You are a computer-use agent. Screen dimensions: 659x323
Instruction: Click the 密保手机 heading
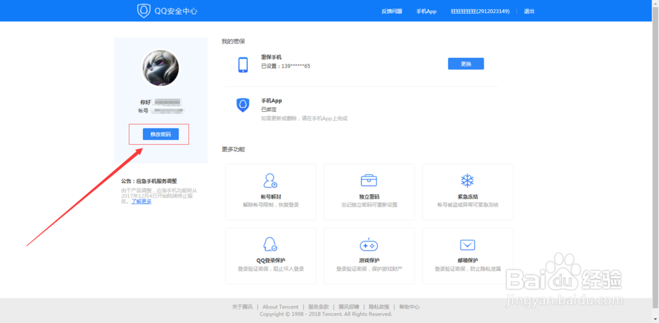(x=271, y=57)
